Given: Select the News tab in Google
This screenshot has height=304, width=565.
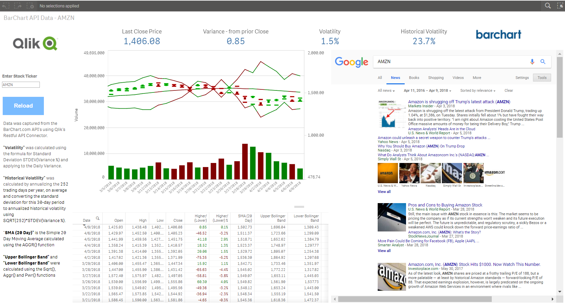Looking at the screenshot, I should 396,78.
